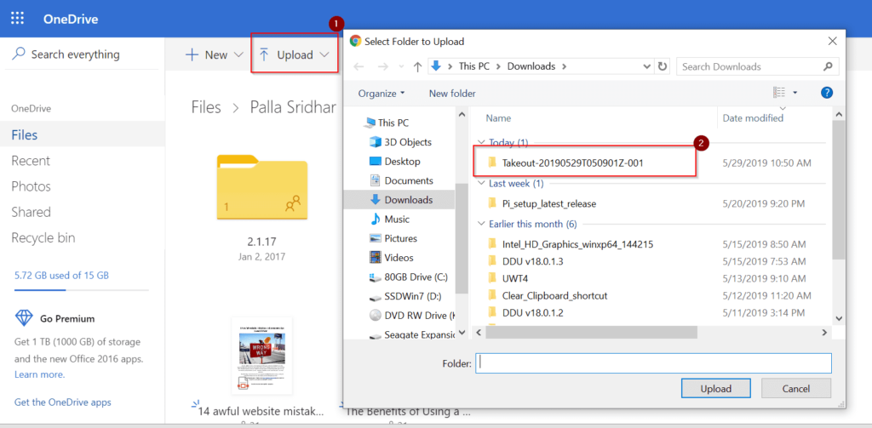Click the navigation tree scrollbar down arrow

[x=461, y=333]
